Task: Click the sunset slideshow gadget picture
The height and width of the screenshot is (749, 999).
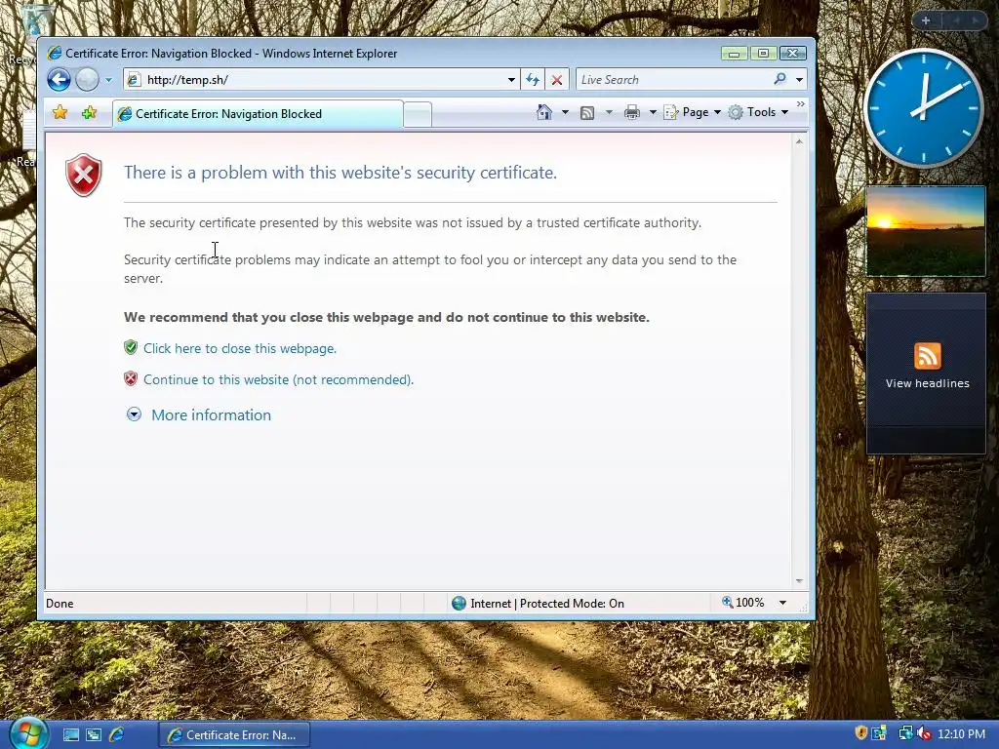Action: click(x=926, y=231)
